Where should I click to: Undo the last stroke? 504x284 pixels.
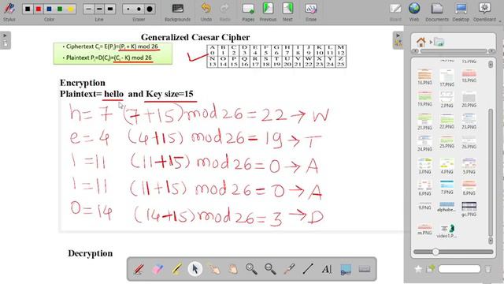(x=206, y=12)
